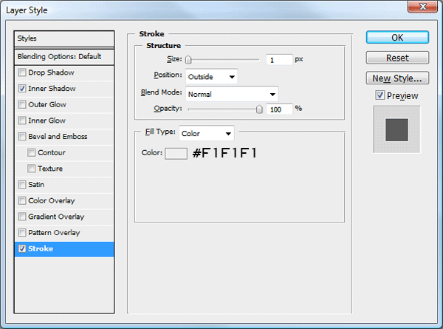Click the Size px input field
The height and width of the screenshot is (329, 443).
pos(279,60)
